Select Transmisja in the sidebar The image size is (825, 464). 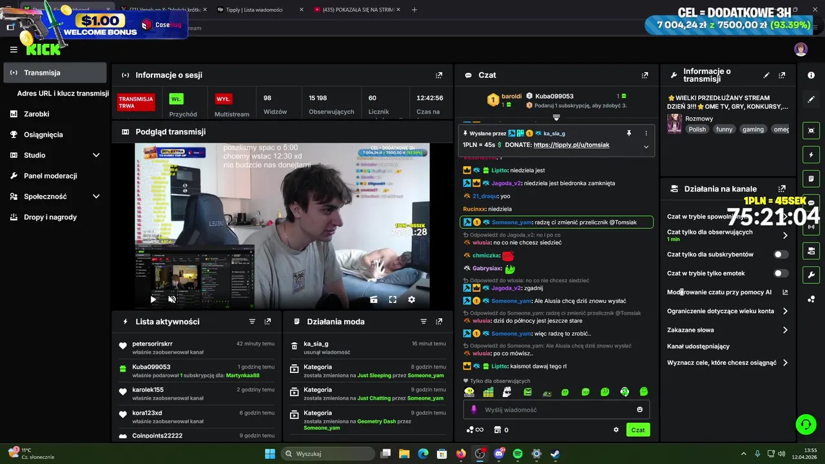click(55, 73)
